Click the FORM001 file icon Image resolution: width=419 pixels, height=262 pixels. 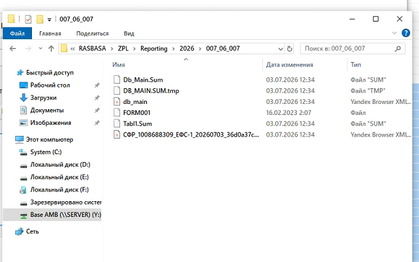(x=117, y=112)
